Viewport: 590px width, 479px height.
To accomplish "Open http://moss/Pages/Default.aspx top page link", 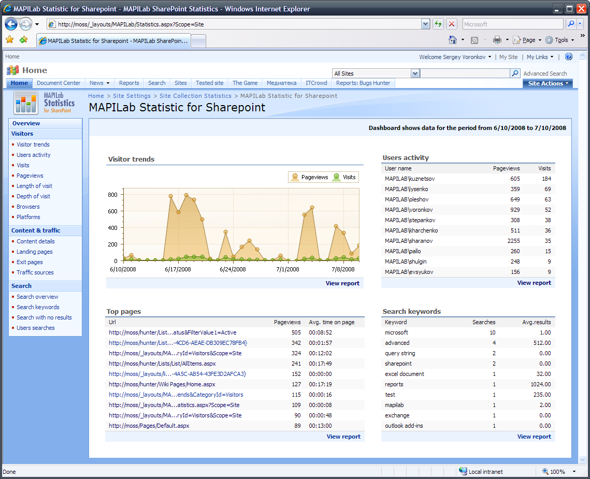I will tap(149, 426).
